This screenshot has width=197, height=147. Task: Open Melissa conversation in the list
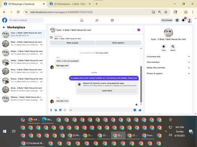(23, 99)
